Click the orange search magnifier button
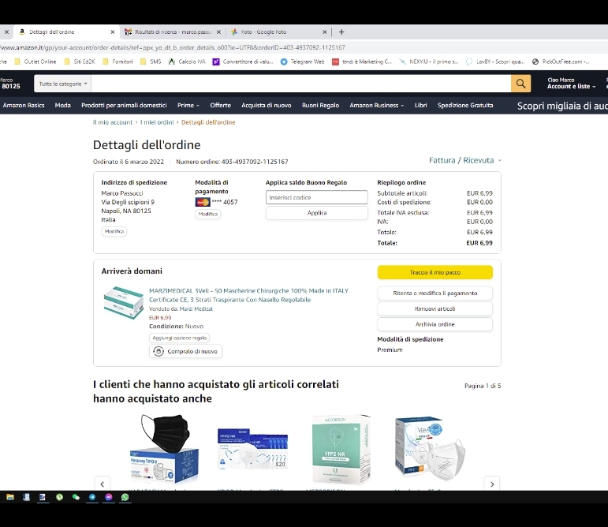Image resolution: width=608 pixels, height=527 pixels. [520, 84]
